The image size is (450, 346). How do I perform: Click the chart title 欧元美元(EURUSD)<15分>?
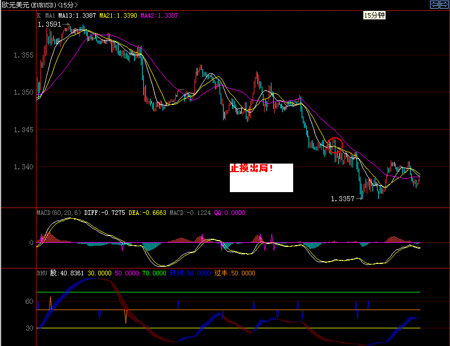[40, 5]
